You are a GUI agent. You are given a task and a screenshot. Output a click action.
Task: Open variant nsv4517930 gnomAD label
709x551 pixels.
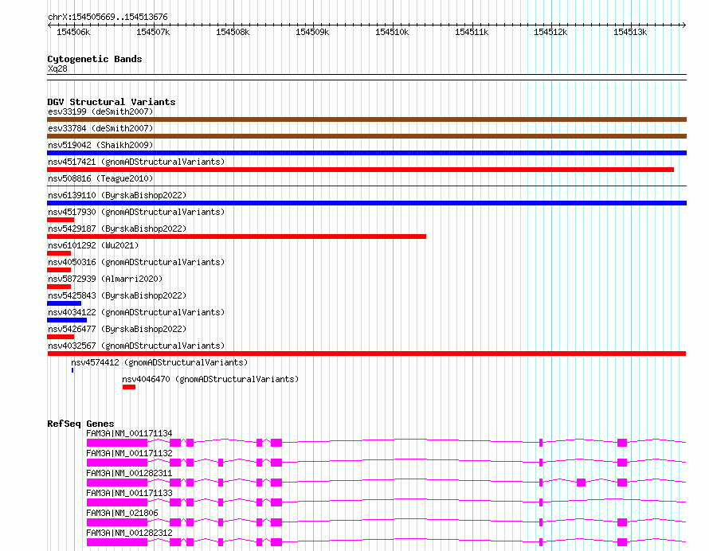[x=136, y=212]
